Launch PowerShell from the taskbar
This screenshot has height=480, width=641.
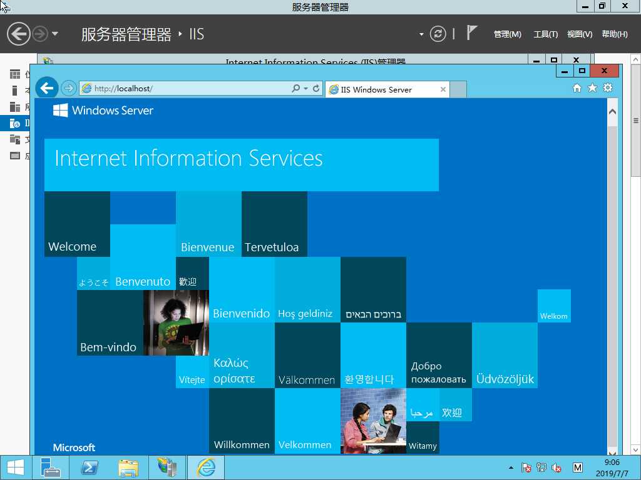point(90,467)
